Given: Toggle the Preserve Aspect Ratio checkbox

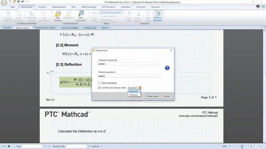Looking at the screenshot, I should tap(111, 12).
